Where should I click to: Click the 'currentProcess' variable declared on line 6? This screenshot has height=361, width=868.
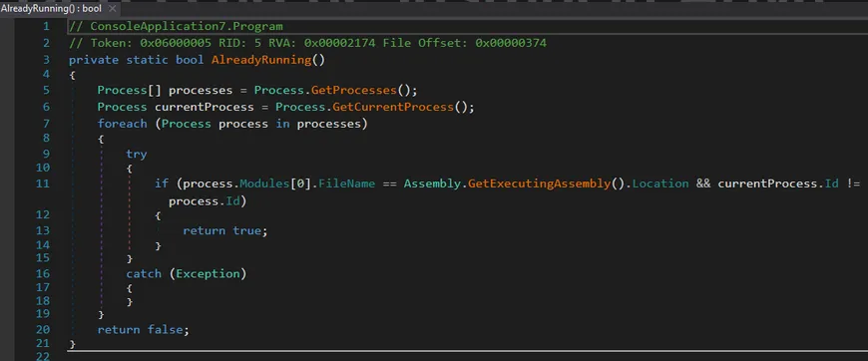[x=205, y=107]
